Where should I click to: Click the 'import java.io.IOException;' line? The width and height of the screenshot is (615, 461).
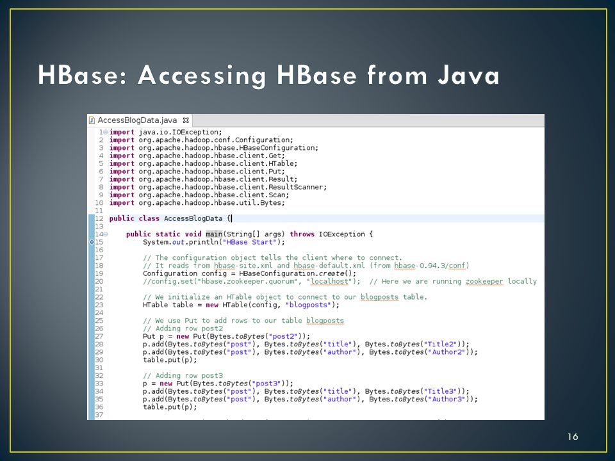pos(165,132)
